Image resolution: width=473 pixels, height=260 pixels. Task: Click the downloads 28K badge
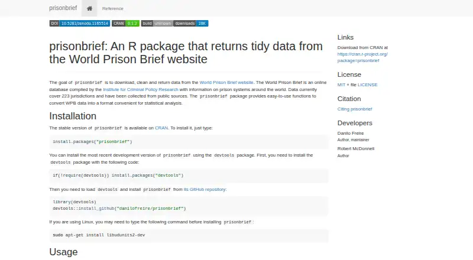[x=190, y=23]
